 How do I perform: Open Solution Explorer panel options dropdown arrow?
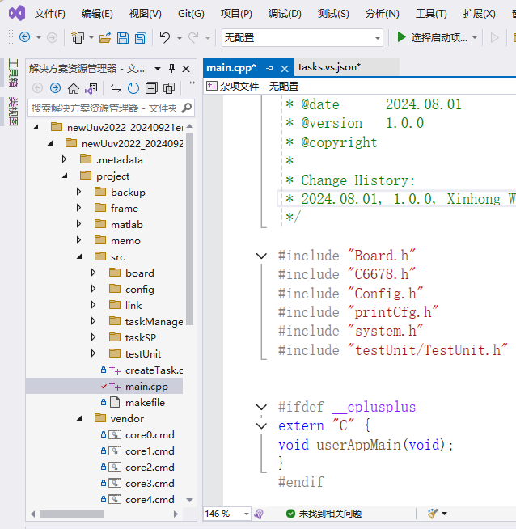point(158,69)
